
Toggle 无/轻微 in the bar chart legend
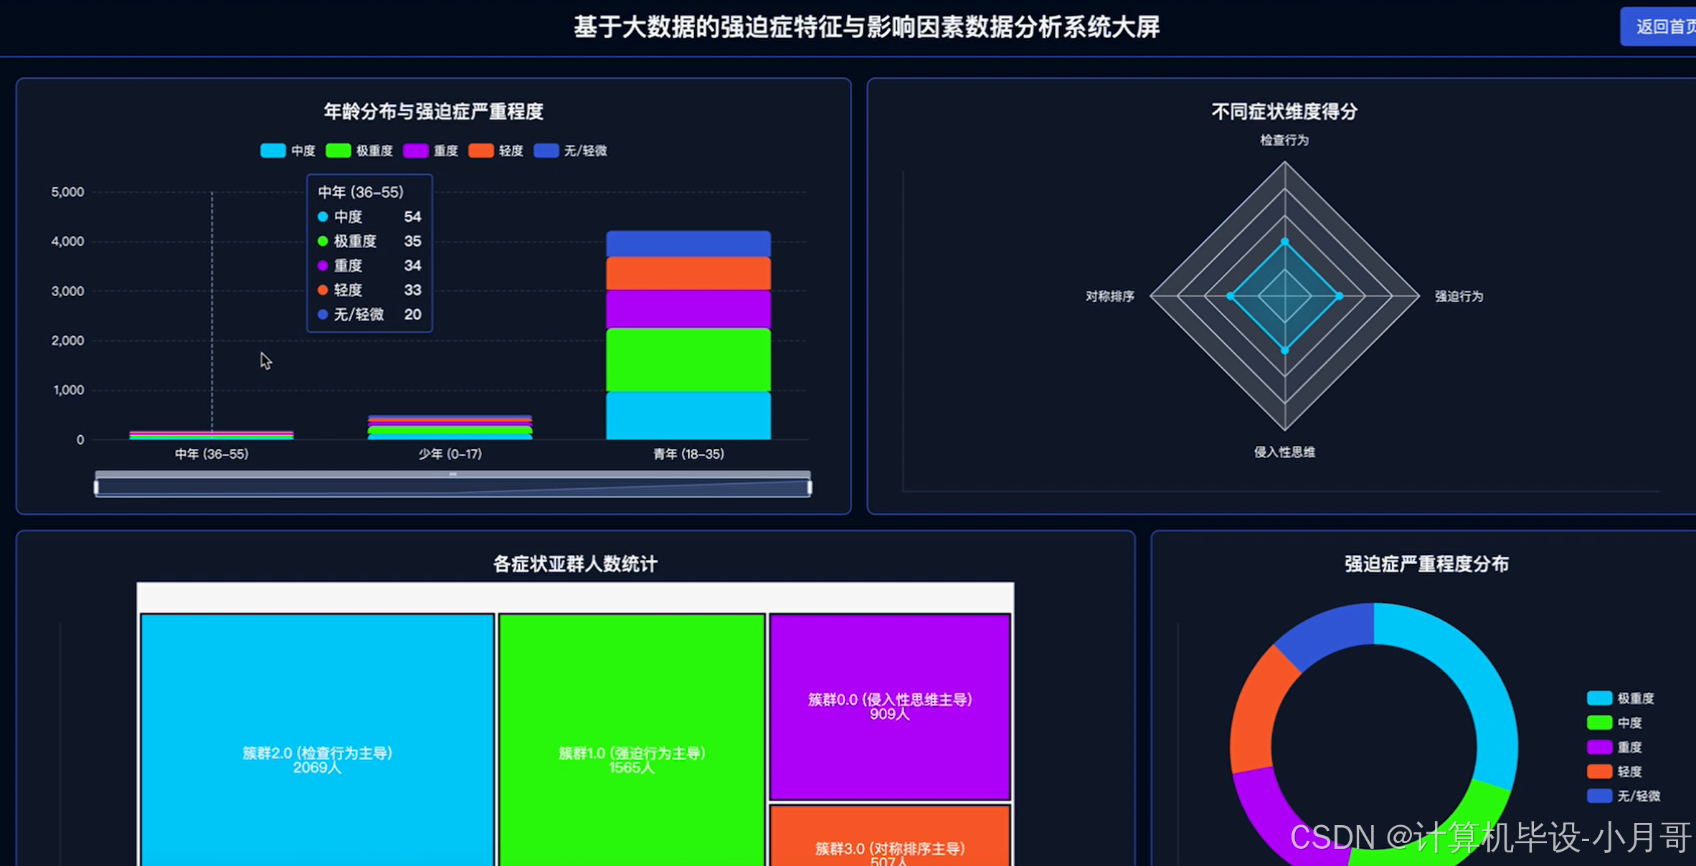pyautogui.click(x=567, y=151)
